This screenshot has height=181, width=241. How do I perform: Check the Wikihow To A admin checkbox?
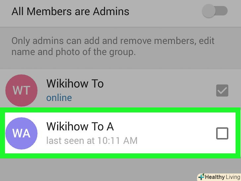pos(222,133)
